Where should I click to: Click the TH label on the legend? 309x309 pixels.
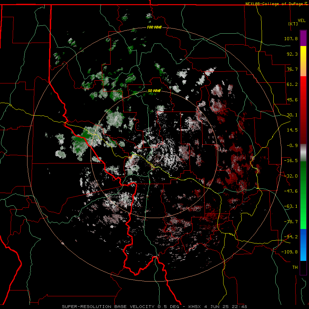point(295,267)
